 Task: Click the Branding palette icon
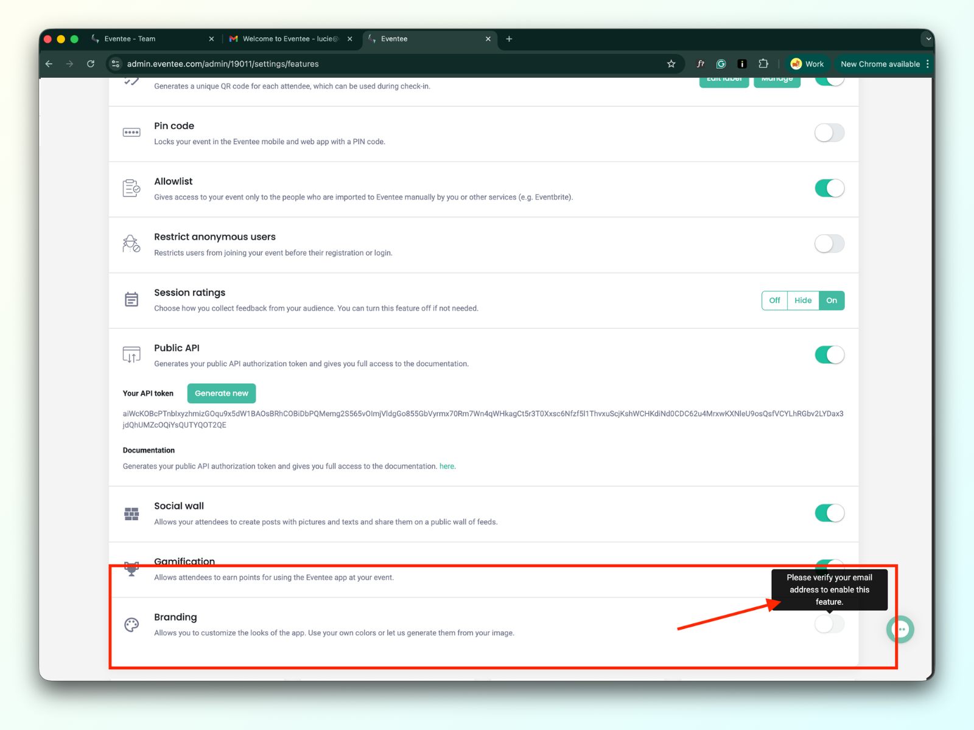(131, 625)
